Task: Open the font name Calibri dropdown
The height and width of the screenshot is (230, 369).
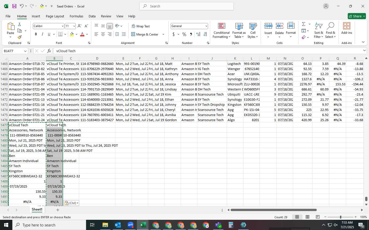Action: 62,26
